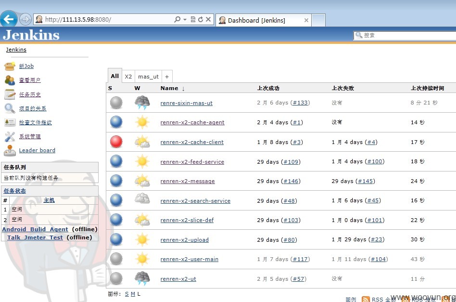Click the browser forward arrow button

click(25, 20)
